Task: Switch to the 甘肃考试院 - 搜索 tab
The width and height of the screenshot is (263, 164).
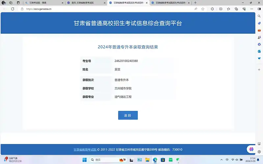Action: [43, 3]
